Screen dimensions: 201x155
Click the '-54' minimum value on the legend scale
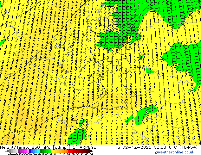pyautogui.click(x=10, y=154)
